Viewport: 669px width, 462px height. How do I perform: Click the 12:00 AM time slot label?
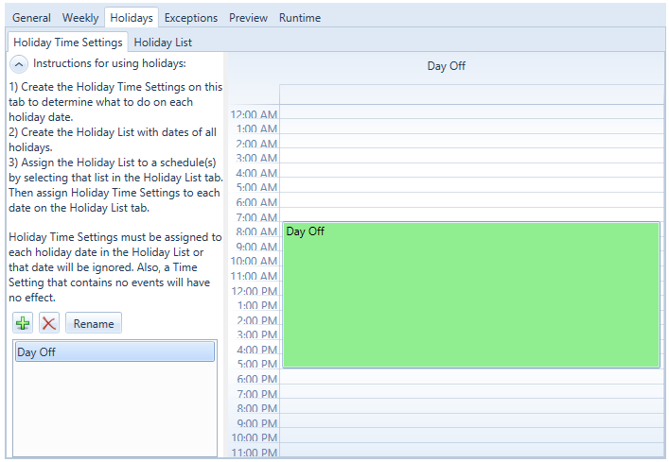(x=254, y=114)
